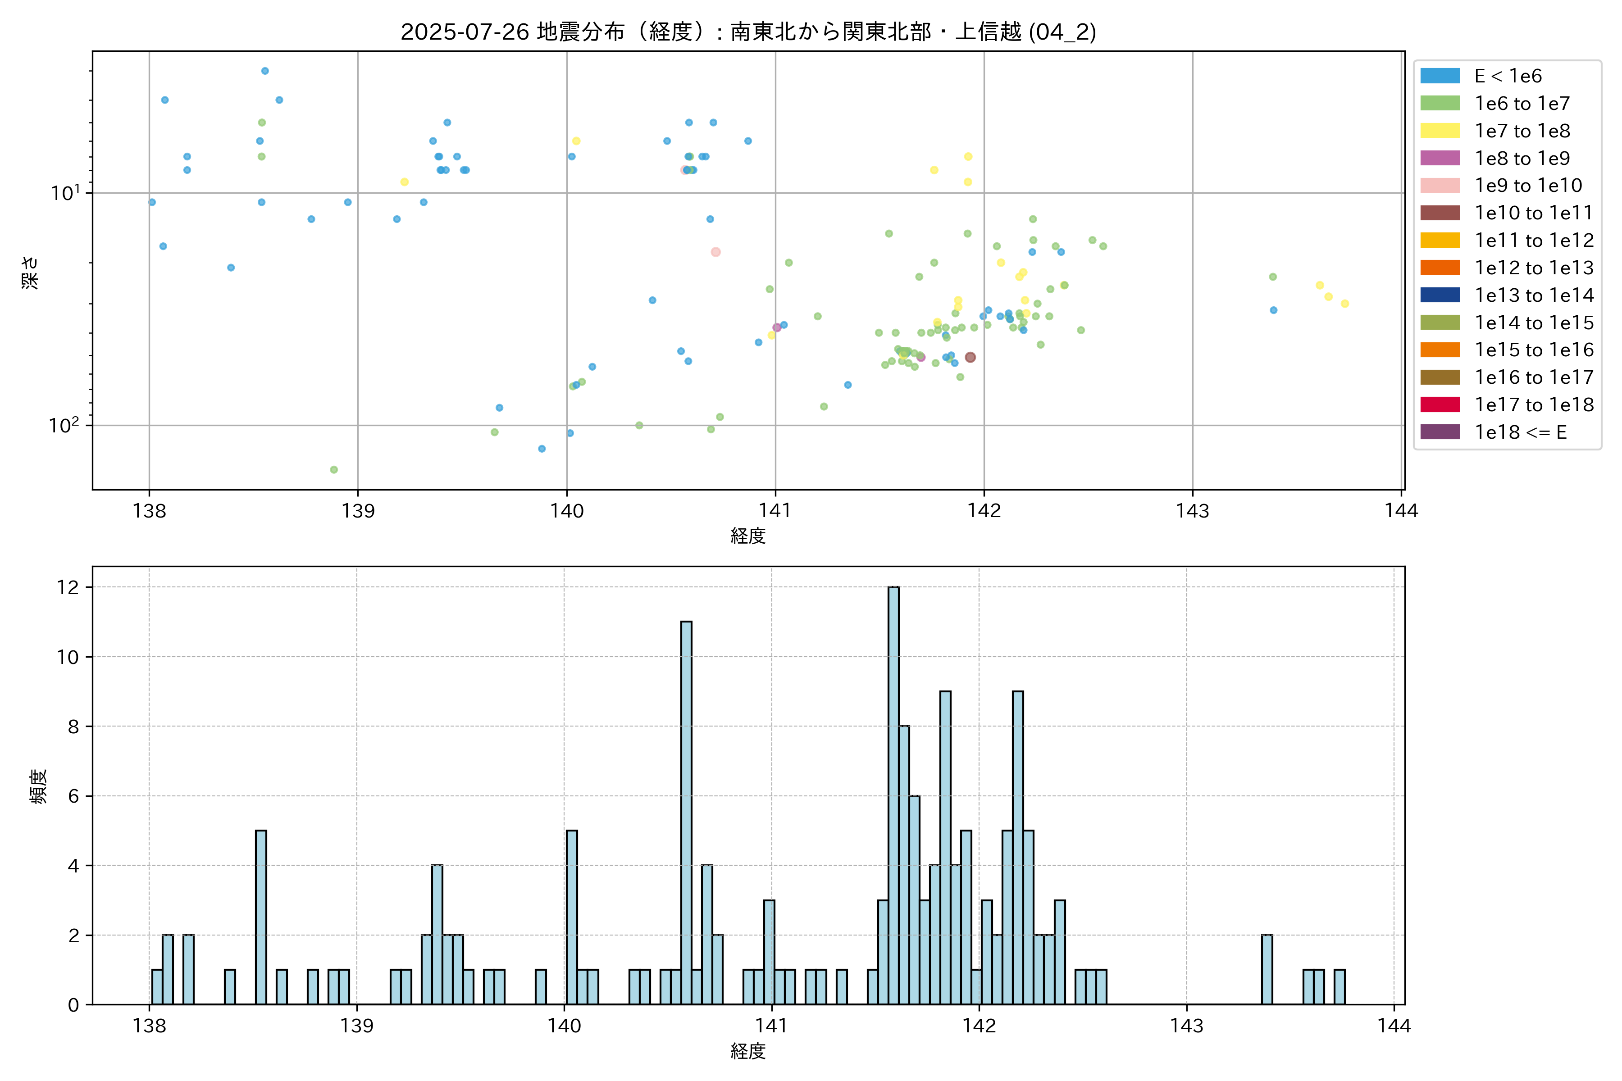1622x1081 pixels.
Task: Click the chart title text at top
Action: pos(748,32)
